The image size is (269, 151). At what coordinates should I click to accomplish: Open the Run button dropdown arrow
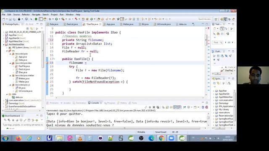pos(59,19)
